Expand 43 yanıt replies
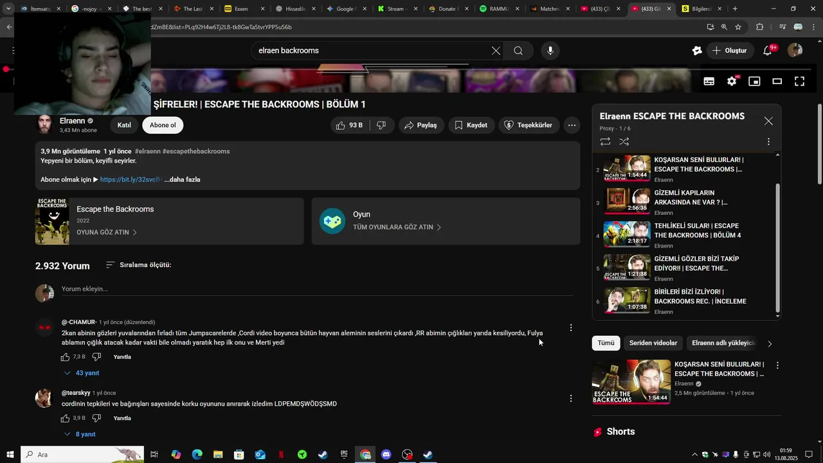823x463 pixels. click(82, 373)
